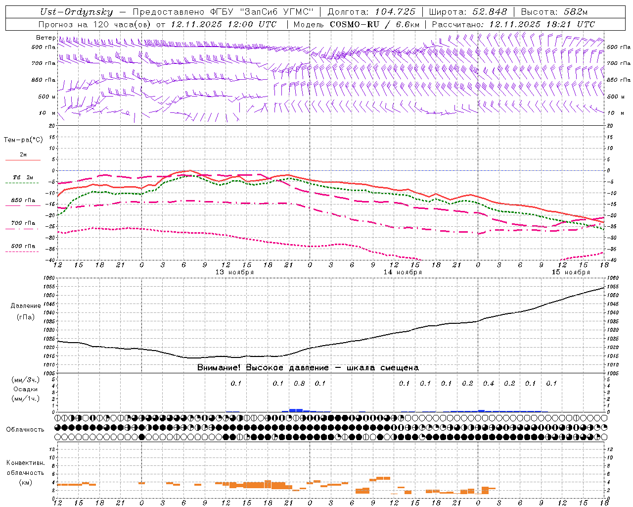Click the '(мм/1ч.)' units label
The height and width of the screenshot is (507, 633).
click(x=26, y=399)
